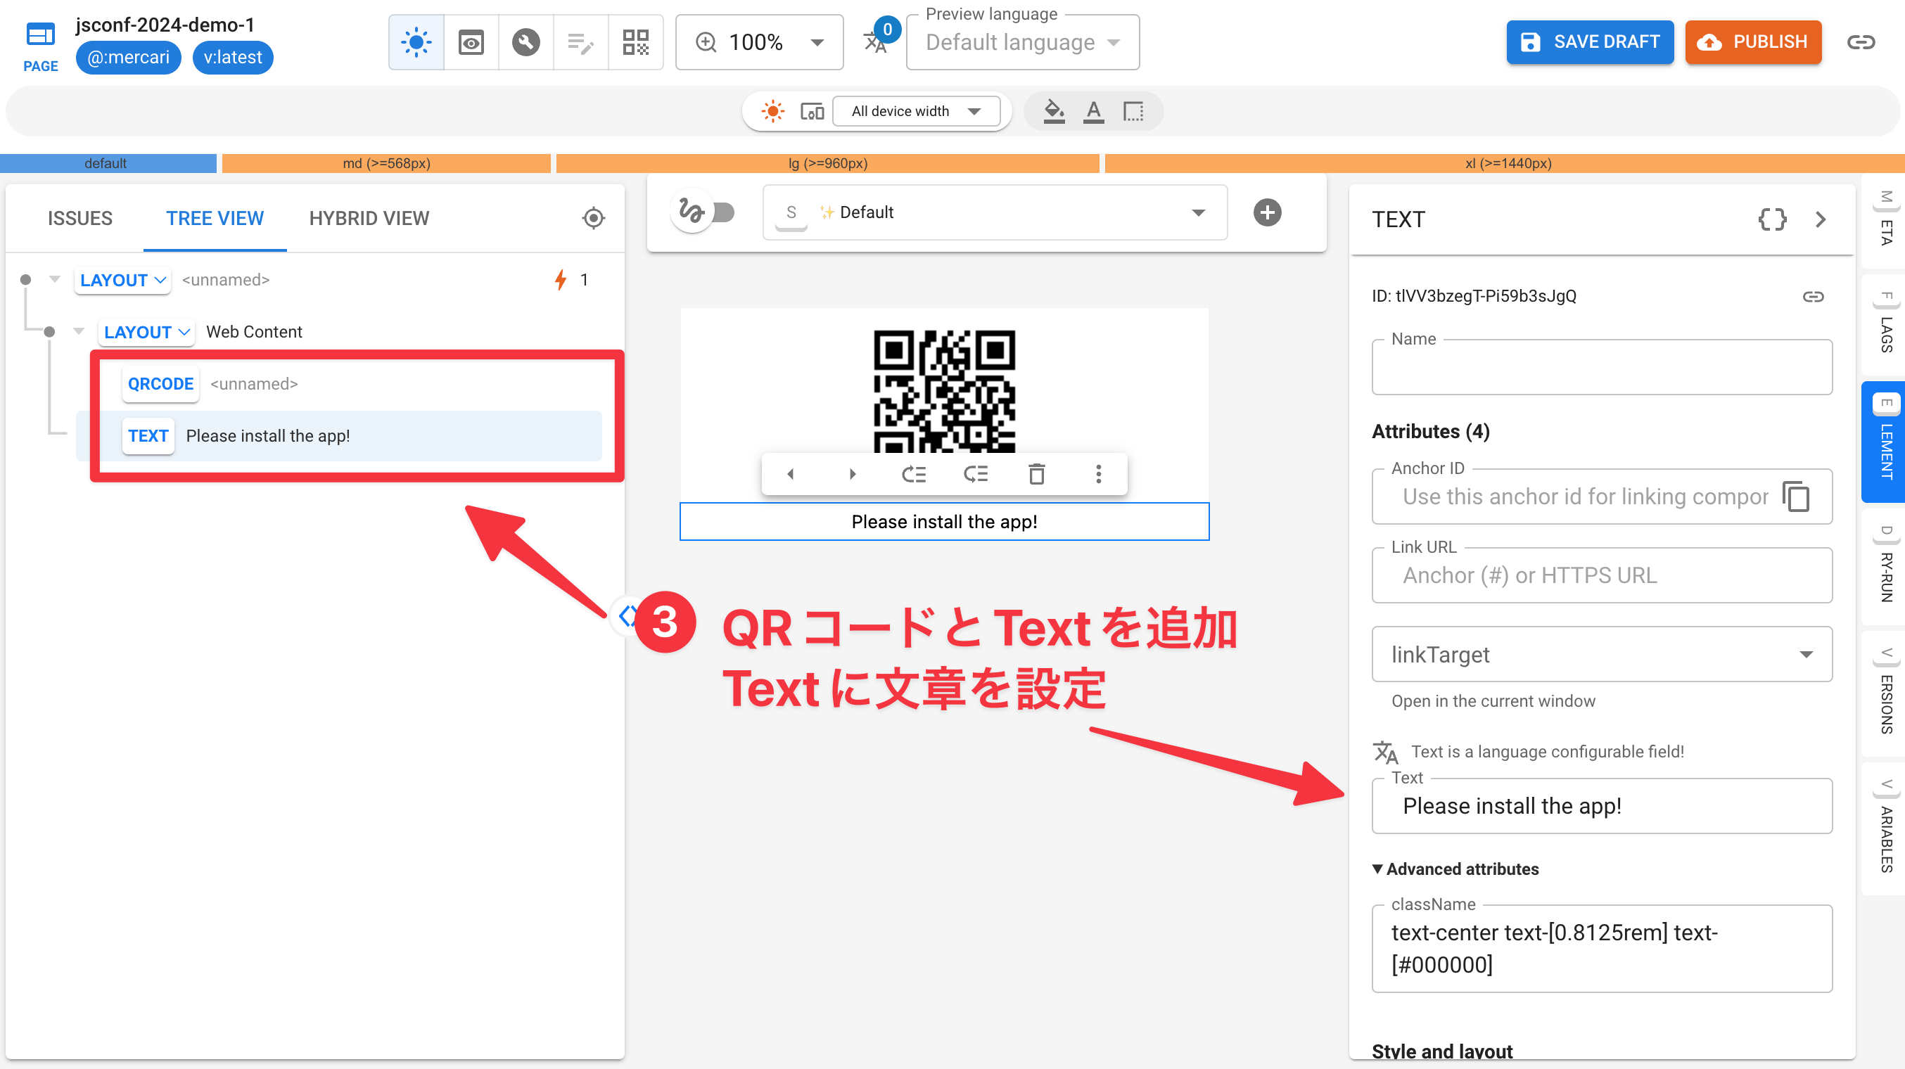Click the lightning bolt action indicator
Viewport: 1905px width, 1069px height.
561,279
